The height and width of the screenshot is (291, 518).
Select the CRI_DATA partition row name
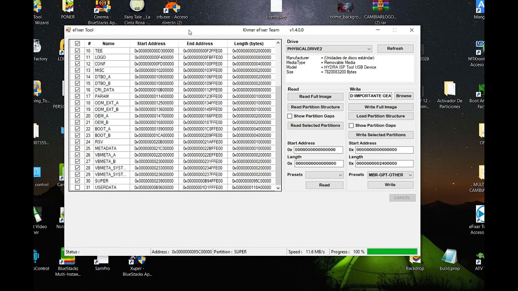pos(104,90)
